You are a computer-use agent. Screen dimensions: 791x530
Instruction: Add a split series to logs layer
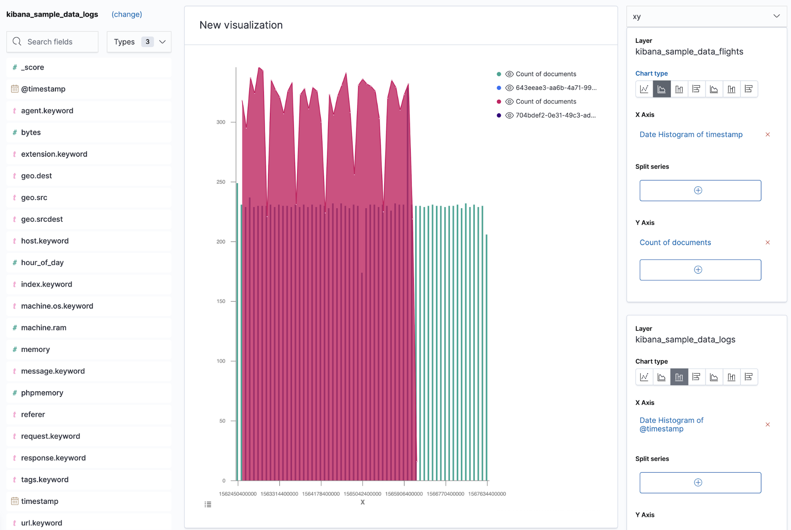click(x=700, y=483)
